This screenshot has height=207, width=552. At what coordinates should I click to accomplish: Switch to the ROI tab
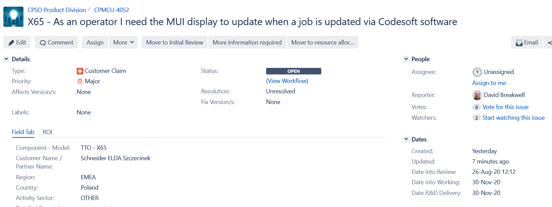(x=47, y=132)
